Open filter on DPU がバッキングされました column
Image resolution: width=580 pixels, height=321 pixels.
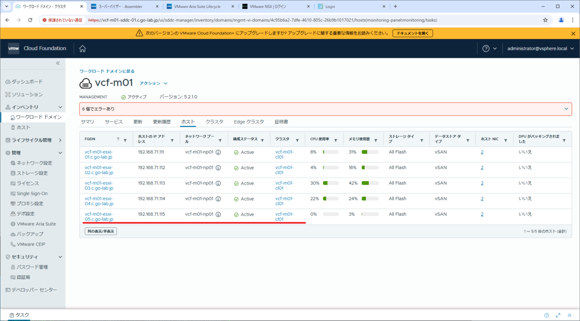[x=564, y=140]
